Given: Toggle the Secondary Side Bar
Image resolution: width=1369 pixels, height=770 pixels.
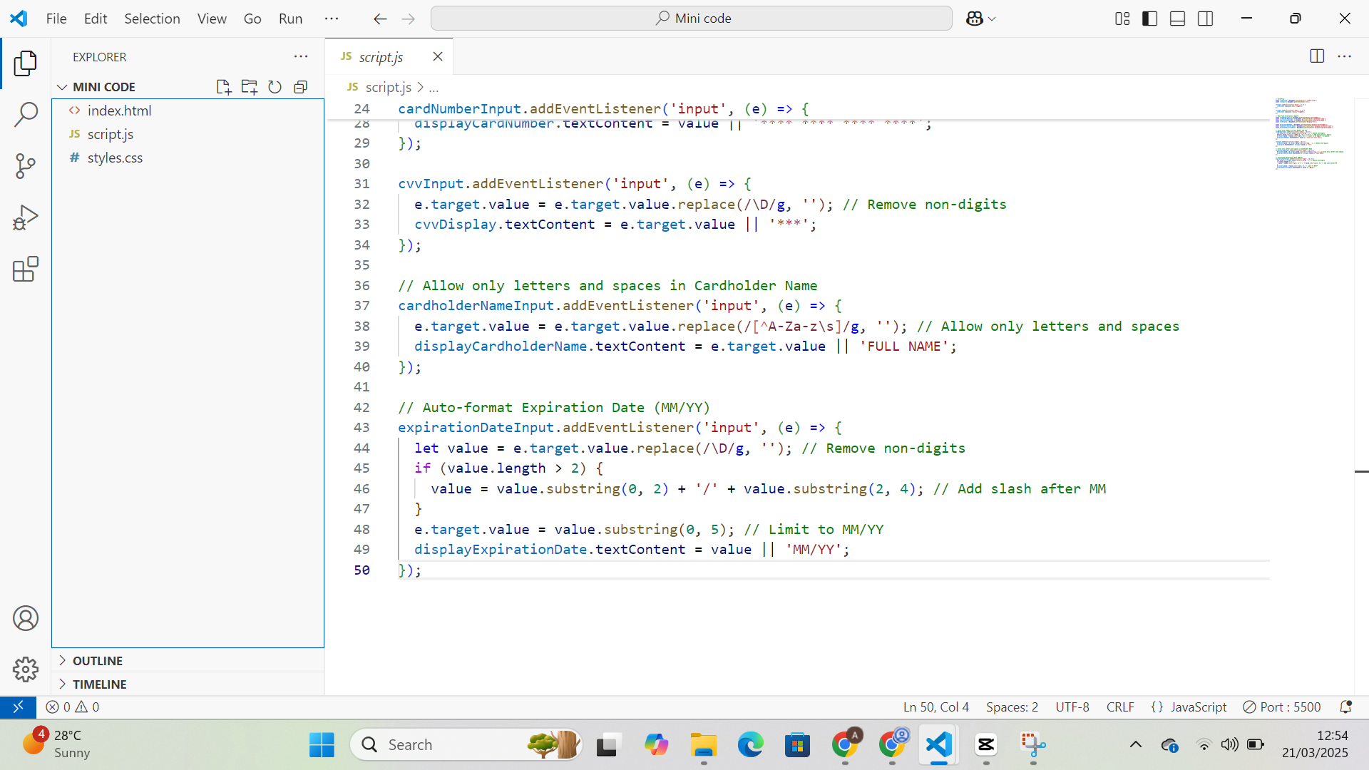Looking at the screenshot, I should (1205, 18).
